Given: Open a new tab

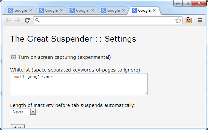Looking at the screenshot, I should [x=166, y=11].
